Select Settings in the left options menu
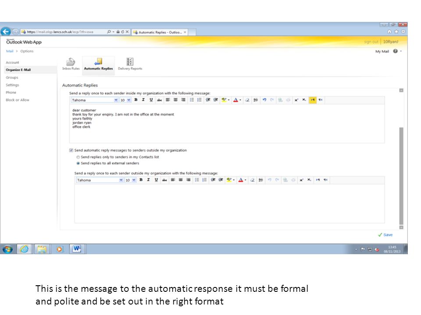 pyautogui.click(x=12, y=85)
